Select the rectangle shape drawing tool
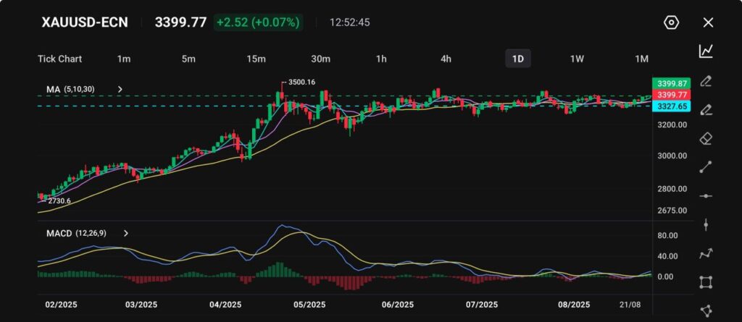The height and width of the screenshot is (322, 742). click(x=706, y=281)
